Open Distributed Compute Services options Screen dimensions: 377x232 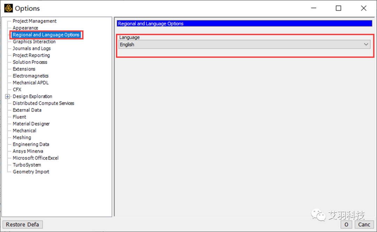click(44, 103)
